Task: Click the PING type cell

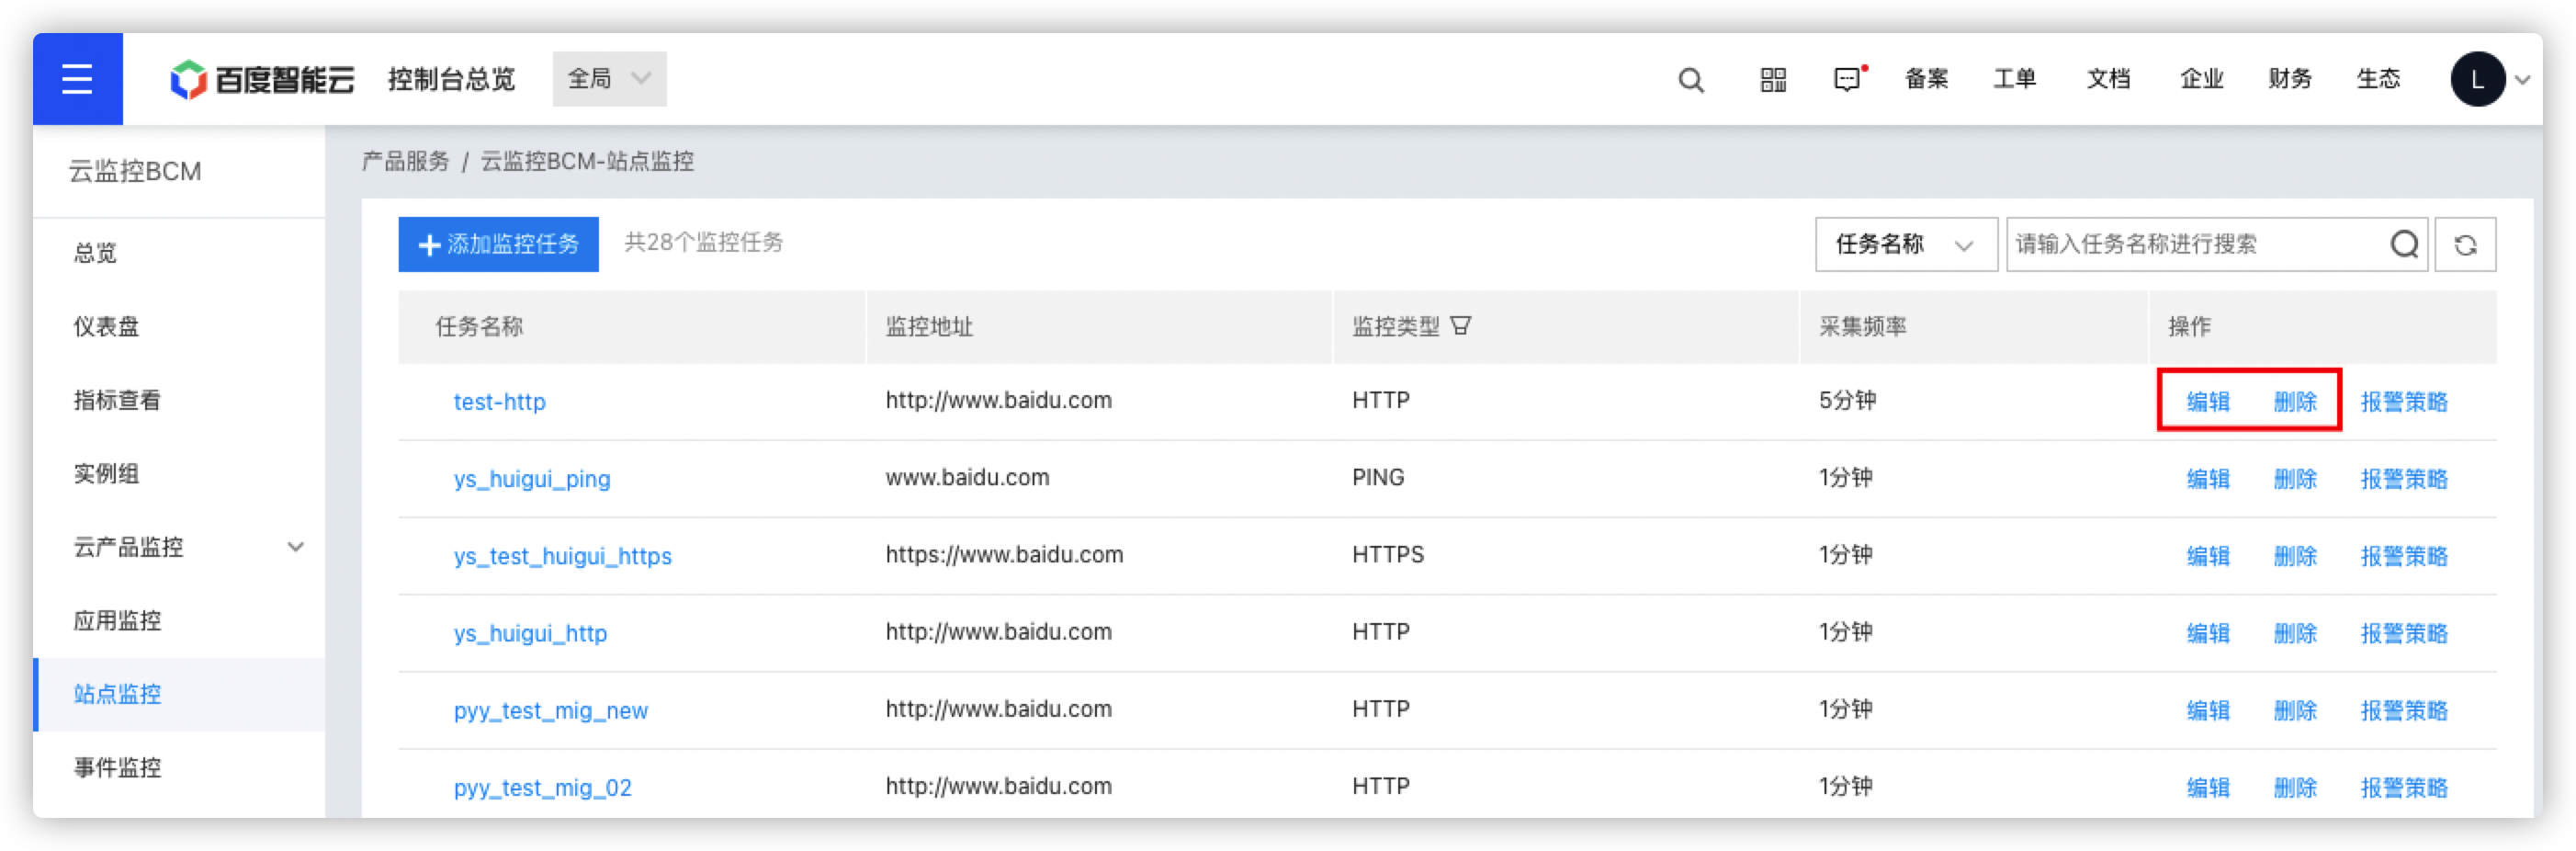Action: tap(1378, 477)
